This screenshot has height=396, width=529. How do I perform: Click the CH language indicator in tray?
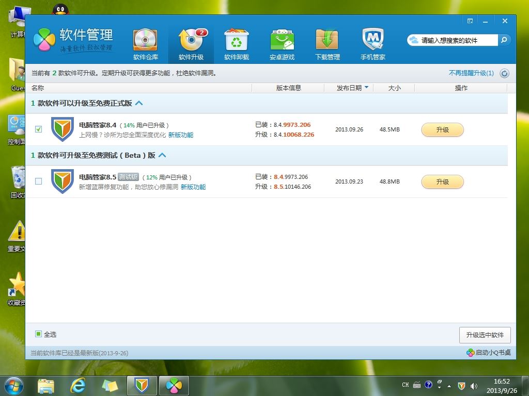[x=405, y=385]
